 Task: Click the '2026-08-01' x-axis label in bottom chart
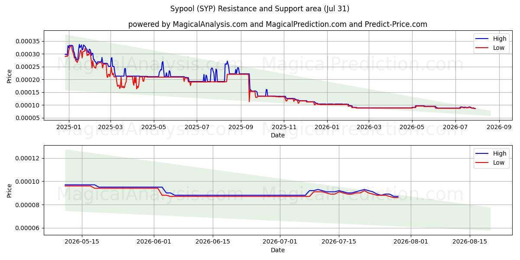(x=411, y=242)
